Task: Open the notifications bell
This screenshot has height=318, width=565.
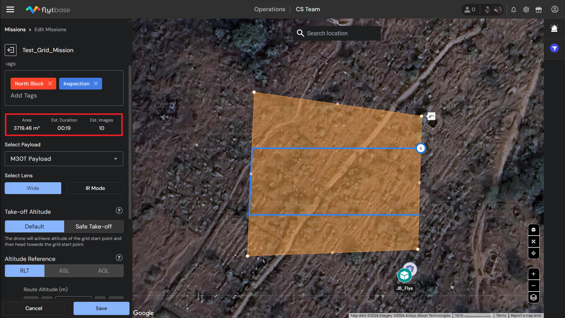Action: click(x=514, y=10)
